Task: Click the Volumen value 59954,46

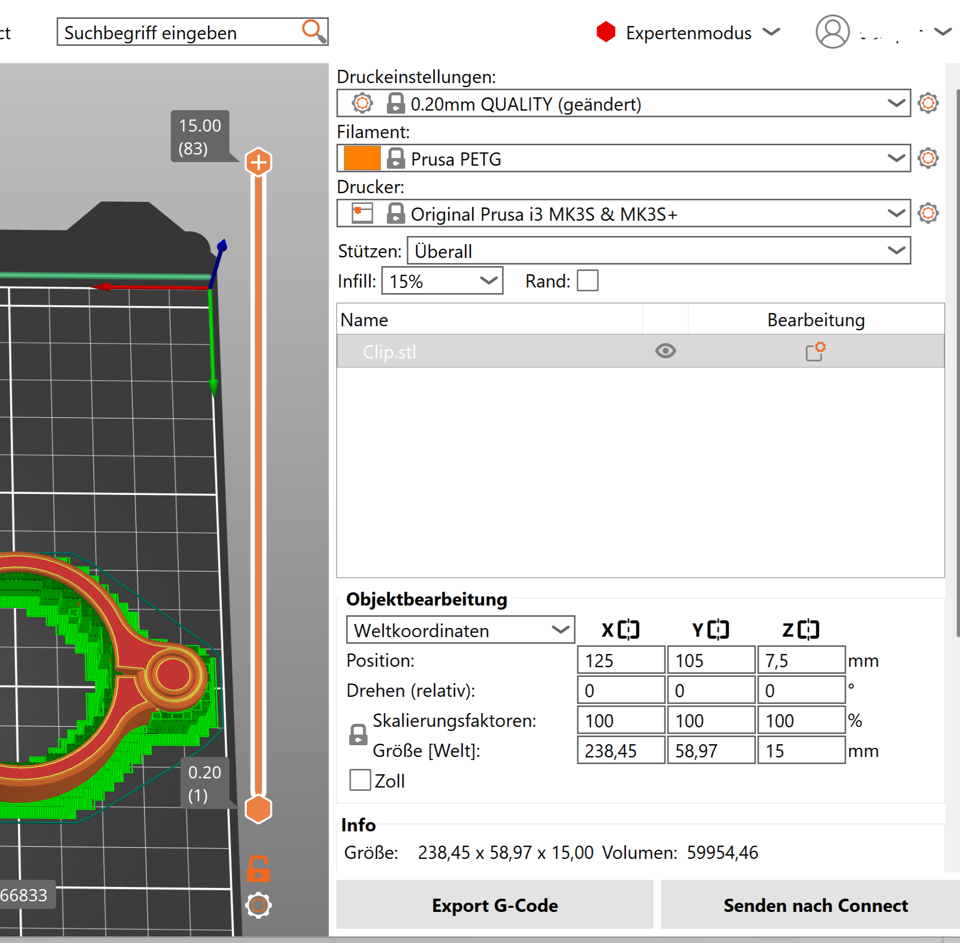Action: point(722,852)
